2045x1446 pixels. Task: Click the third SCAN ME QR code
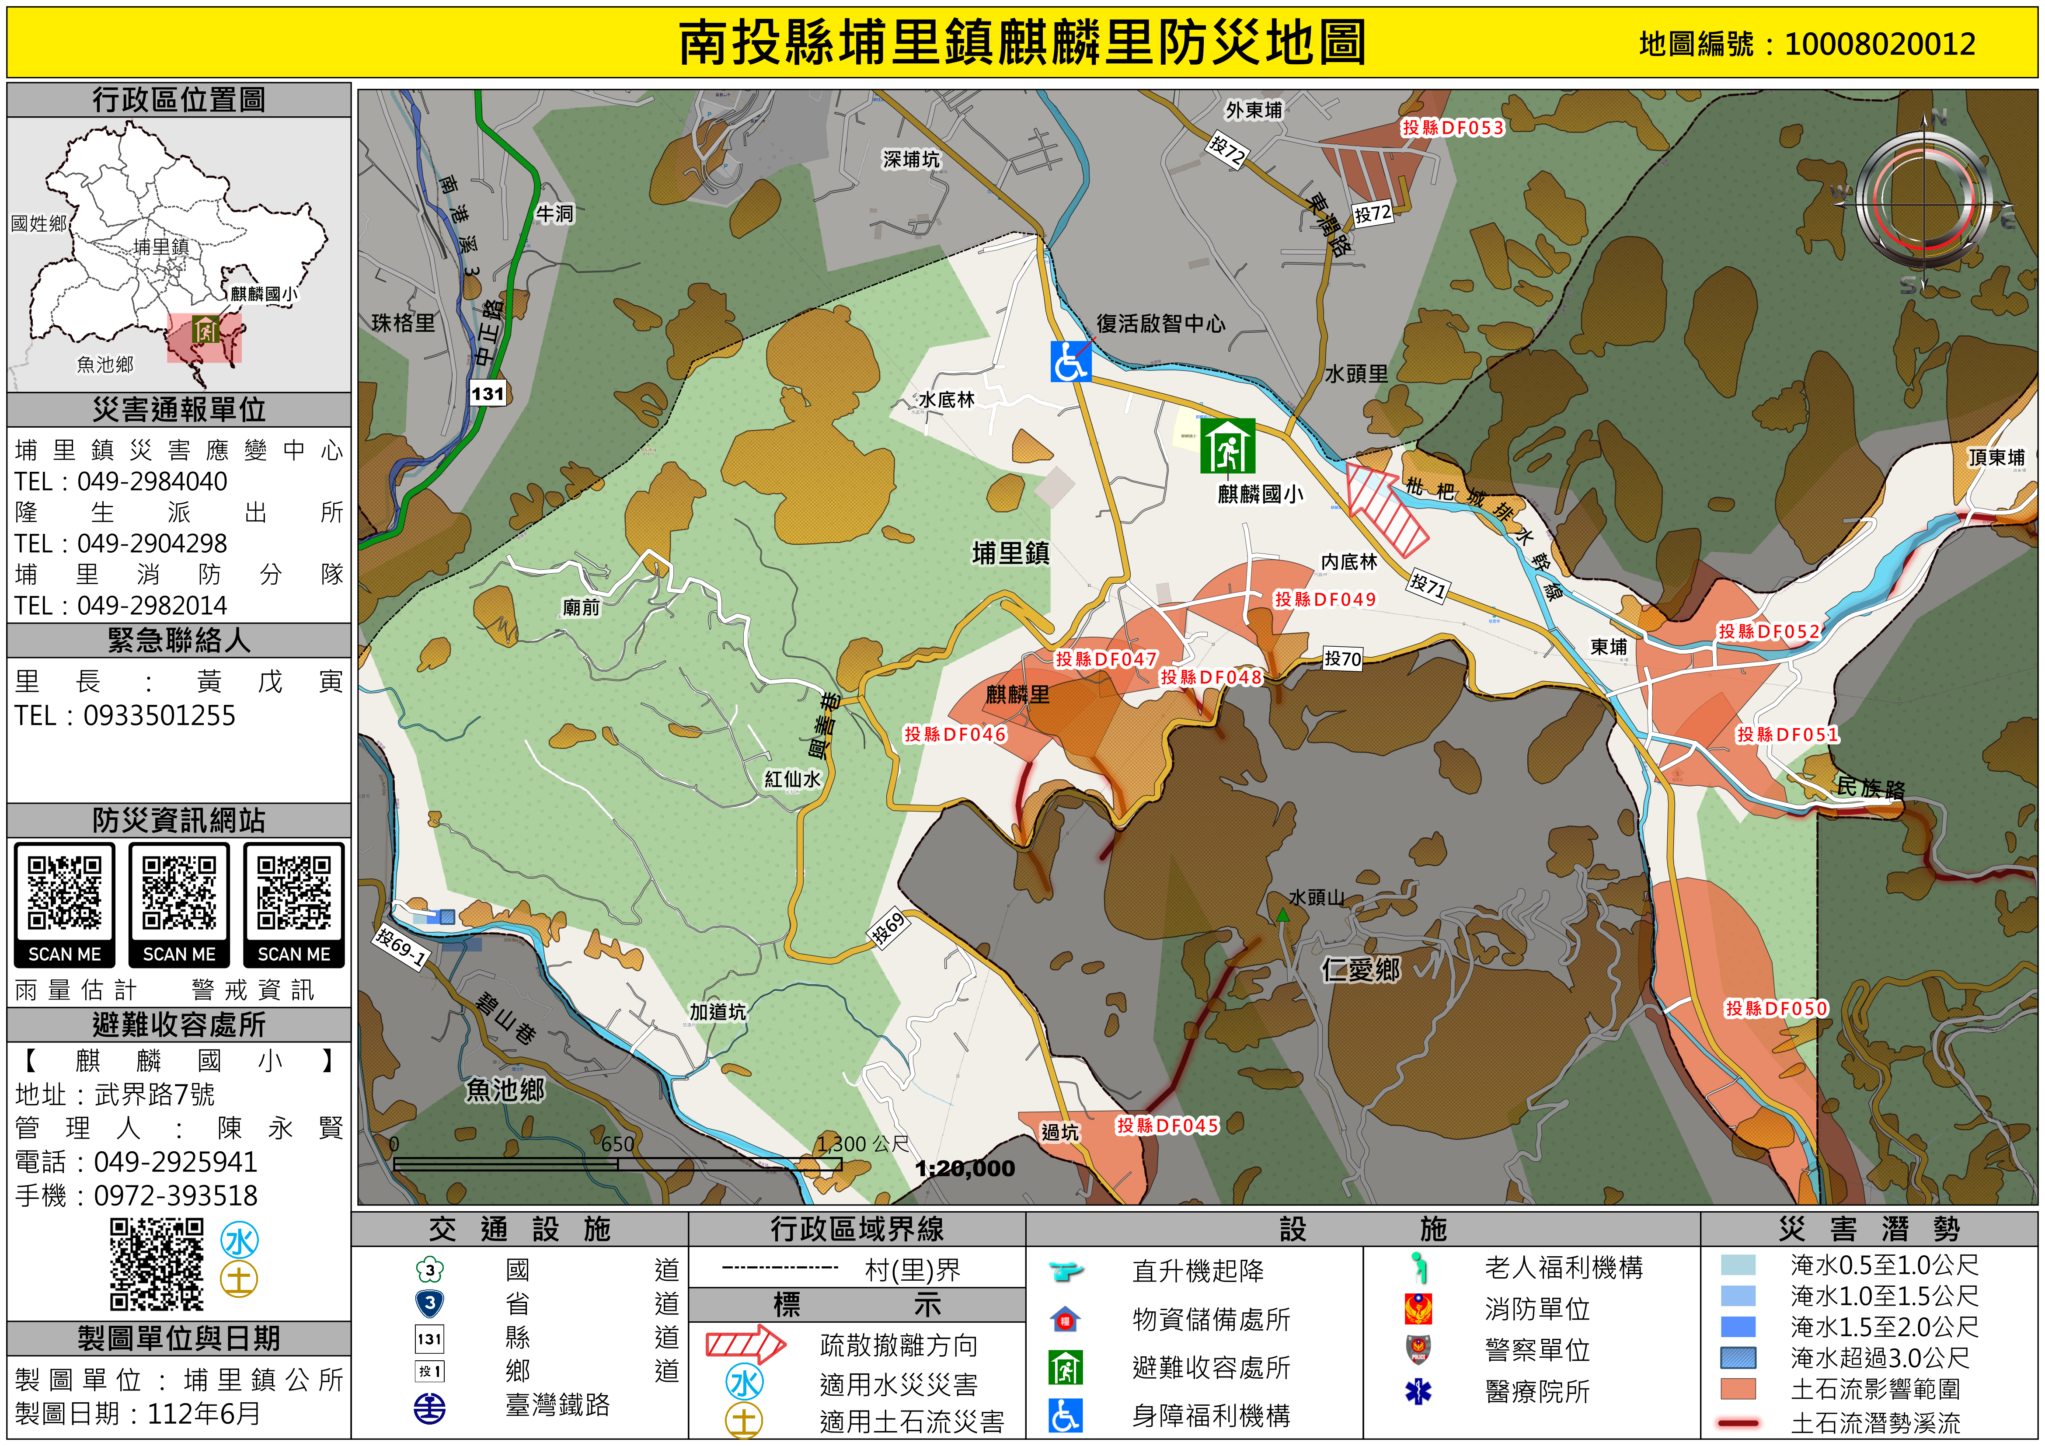[x=294, y=894]
